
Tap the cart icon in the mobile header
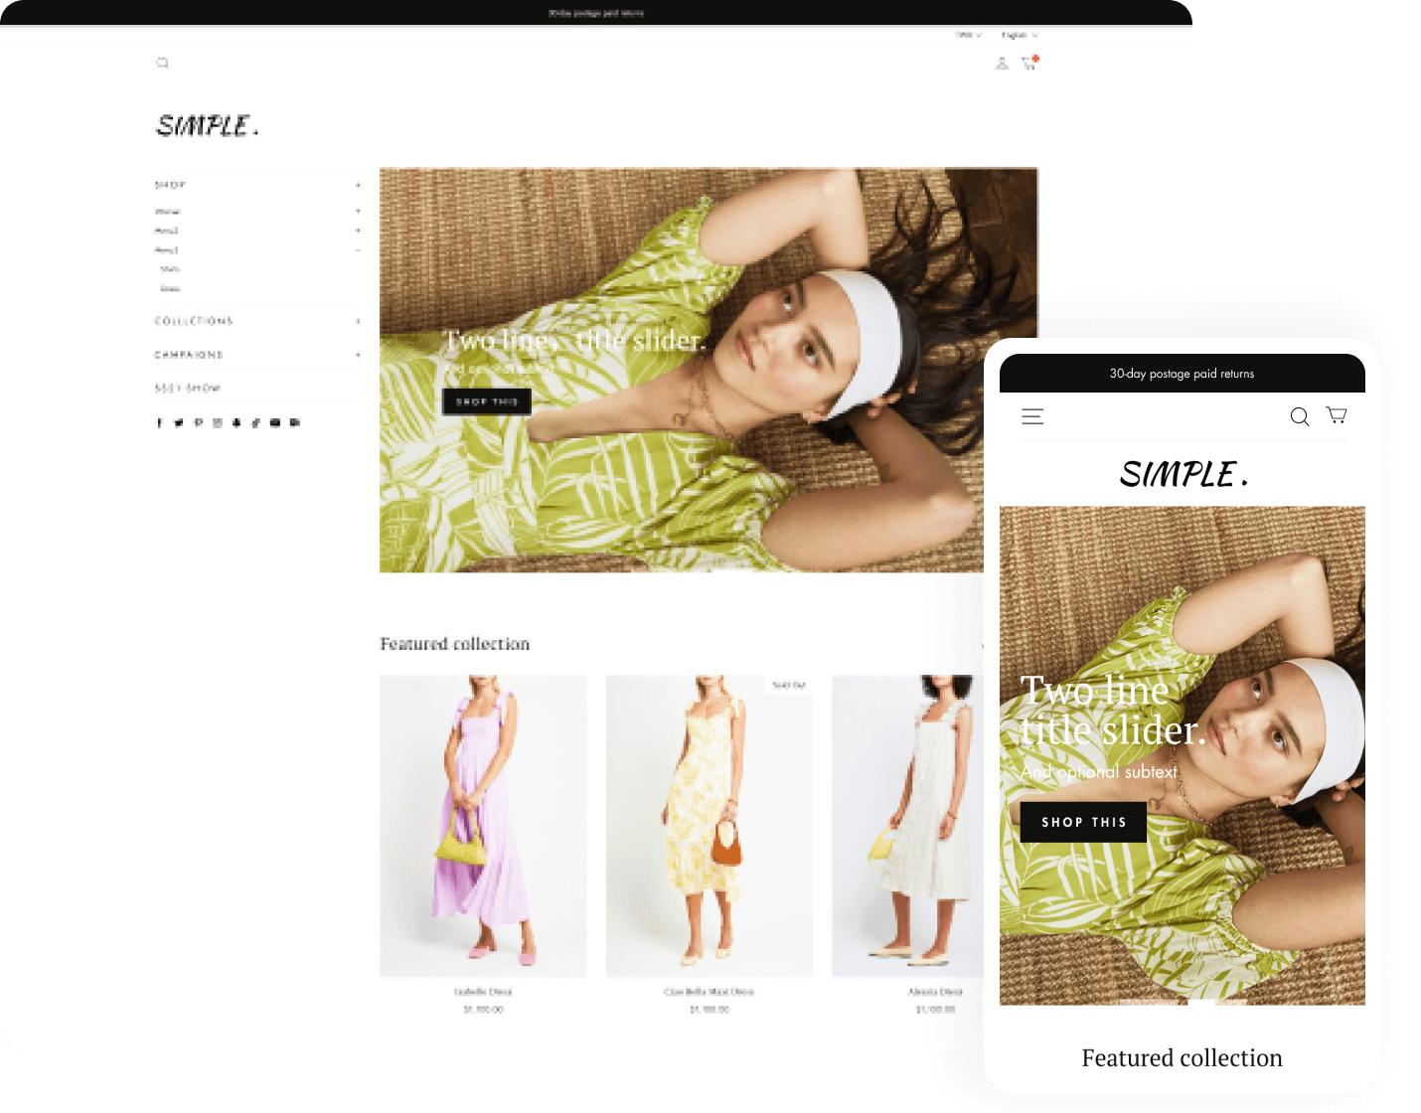point(1336,415)
